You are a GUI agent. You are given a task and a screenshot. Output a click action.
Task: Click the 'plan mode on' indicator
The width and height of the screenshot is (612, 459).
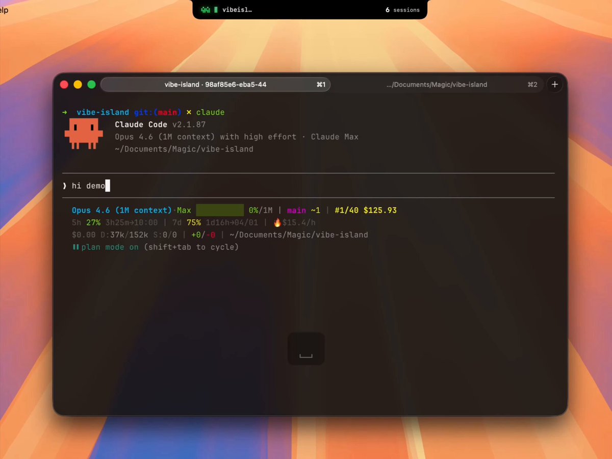(110, 247)
